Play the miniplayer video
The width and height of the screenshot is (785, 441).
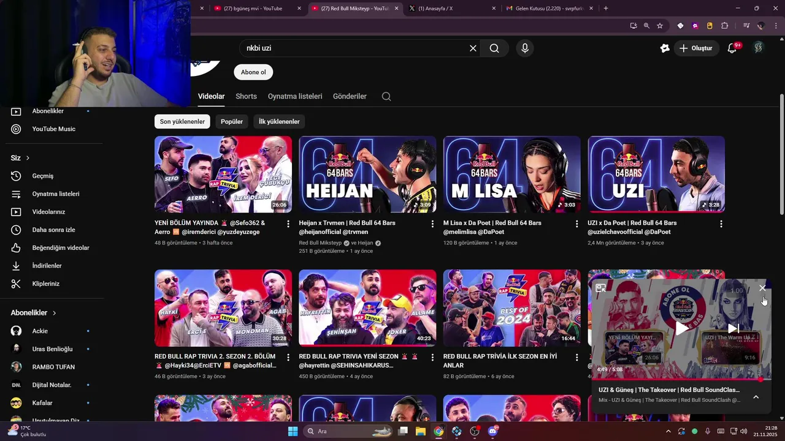681,328
